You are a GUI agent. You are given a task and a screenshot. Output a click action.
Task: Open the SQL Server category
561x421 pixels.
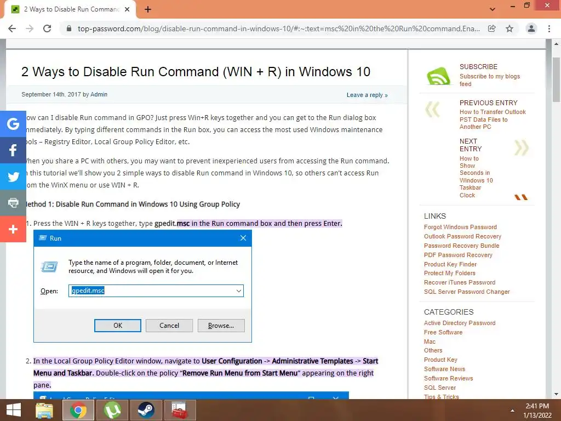440,388
